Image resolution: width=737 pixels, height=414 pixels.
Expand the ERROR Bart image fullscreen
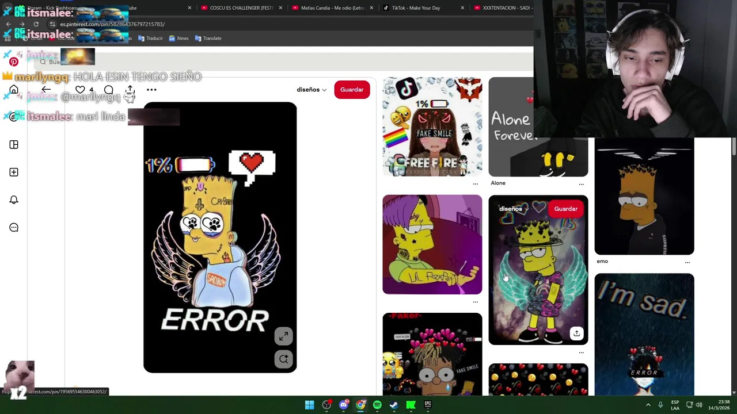(283, 336)
